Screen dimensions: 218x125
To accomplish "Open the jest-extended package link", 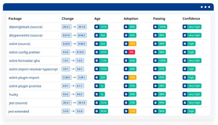I will (19, 111).
